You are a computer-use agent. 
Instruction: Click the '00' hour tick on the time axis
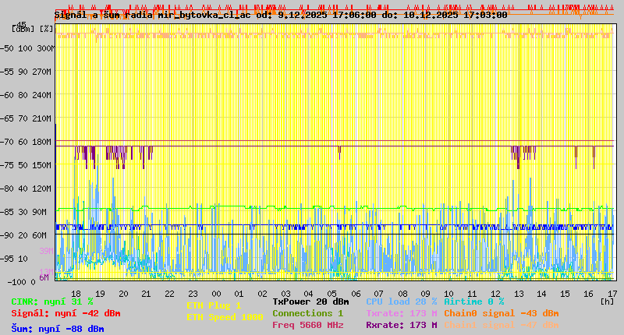[x=216, y=294]
